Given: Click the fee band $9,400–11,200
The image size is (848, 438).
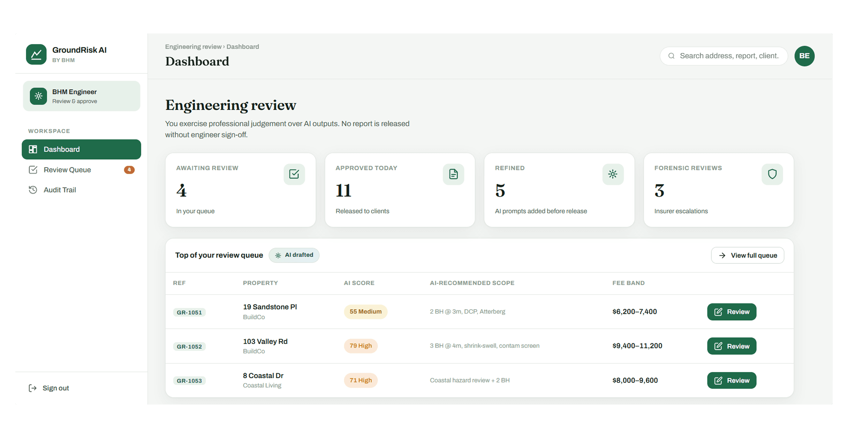Looking at the screenshot, I should coord(637,346).
